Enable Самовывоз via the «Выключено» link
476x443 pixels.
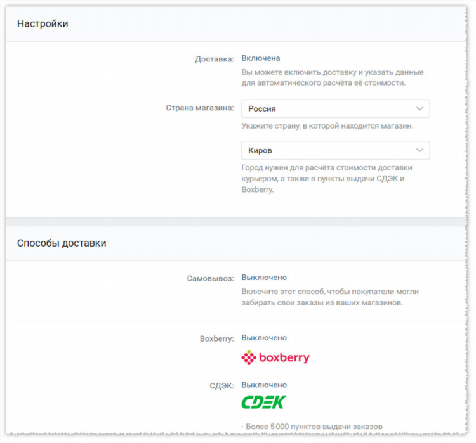264,278
